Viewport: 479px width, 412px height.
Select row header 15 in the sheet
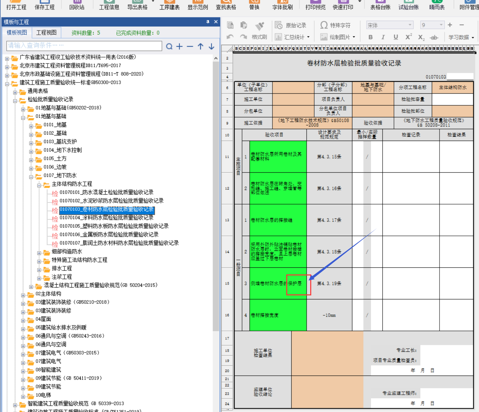point(227,284)
